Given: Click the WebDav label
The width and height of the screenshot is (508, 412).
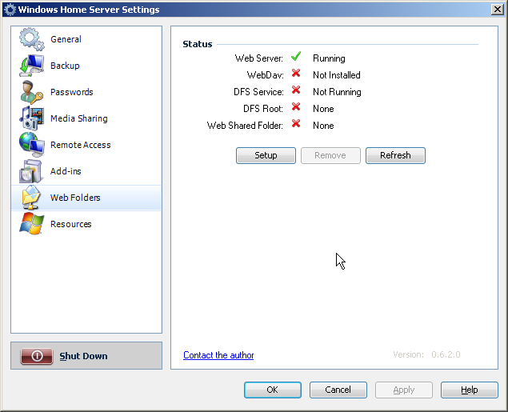Looking at the screenshot, I should (265, 75).
